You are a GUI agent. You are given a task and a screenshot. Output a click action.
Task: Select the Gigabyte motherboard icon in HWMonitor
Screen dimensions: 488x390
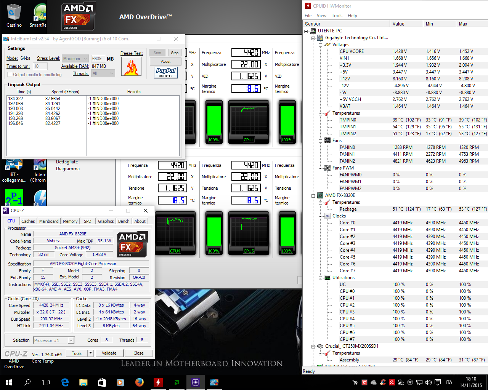coord(320,38)
